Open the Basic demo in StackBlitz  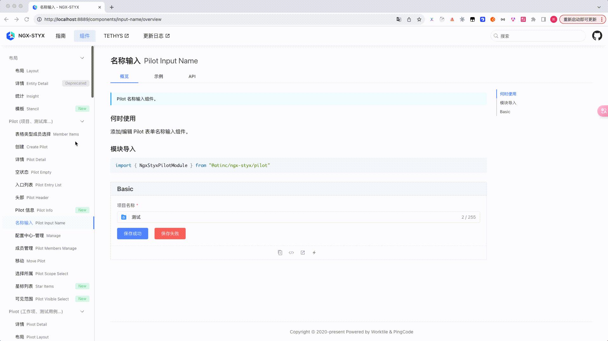(314, 253)
